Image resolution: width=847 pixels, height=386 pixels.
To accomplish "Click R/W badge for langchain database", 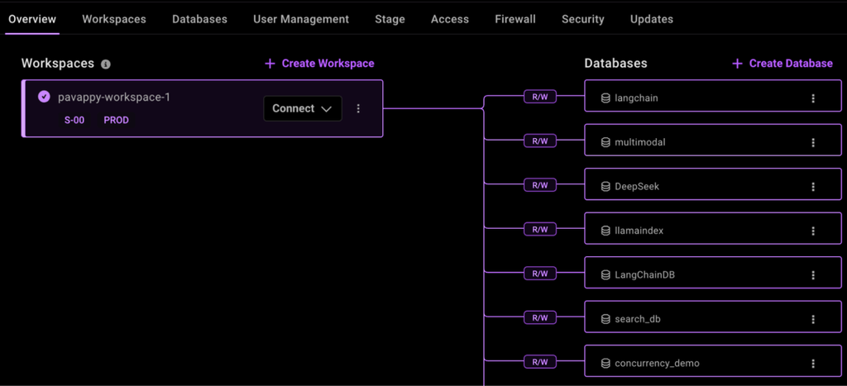I will 540,97.
